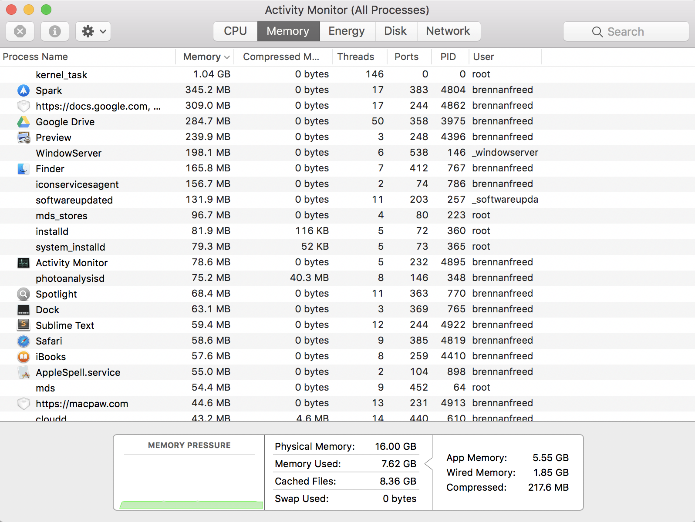This screenshot has height=522, width=695.
Task: Switch to the Disk tab
Action: [x=395, y=31]
